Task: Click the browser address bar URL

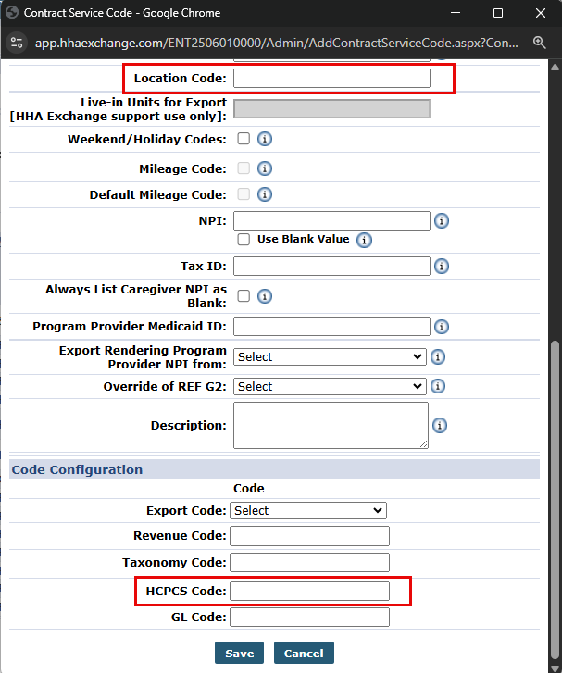Action: 277,43
